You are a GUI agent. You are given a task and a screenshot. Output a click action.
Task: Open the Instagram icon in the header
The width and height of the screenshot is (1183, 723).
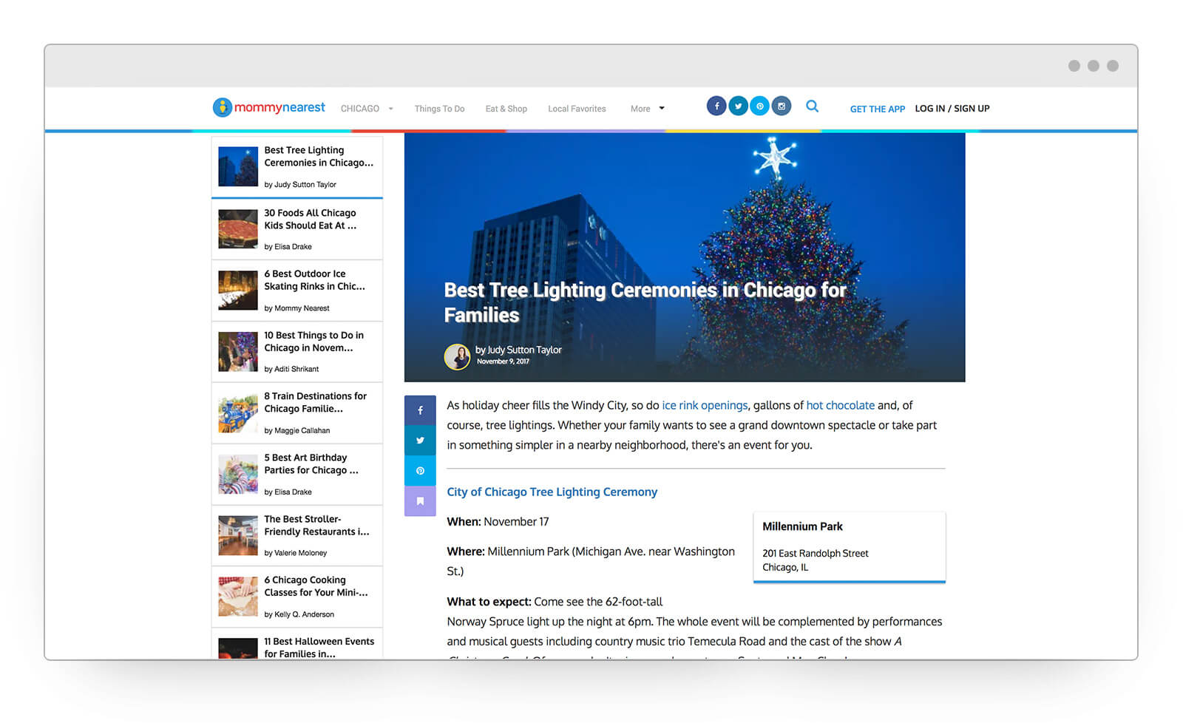pos(782,106)
